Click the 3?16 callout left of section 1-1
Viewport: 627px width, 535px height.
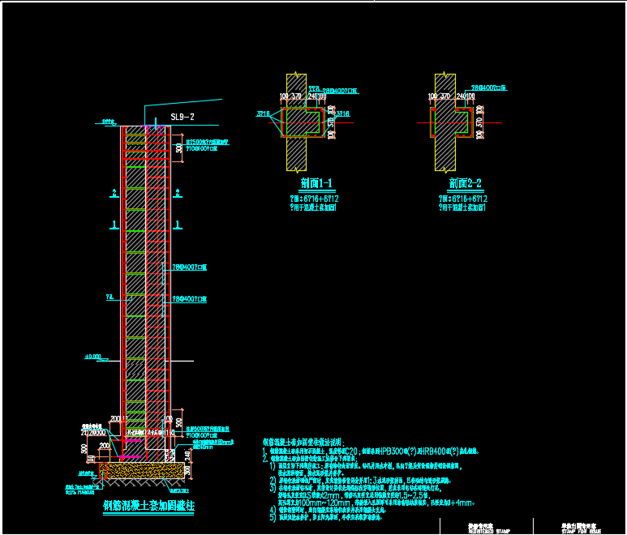[x=263, y=113]
